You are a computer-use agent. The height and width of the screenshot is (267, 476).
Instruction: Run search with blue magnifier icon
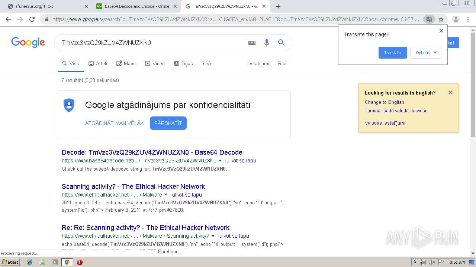281,43
